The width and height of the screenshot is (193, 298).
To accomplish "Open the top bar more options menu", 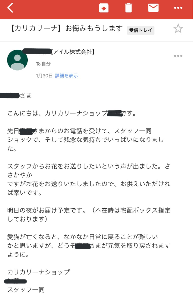I will 178,8.
